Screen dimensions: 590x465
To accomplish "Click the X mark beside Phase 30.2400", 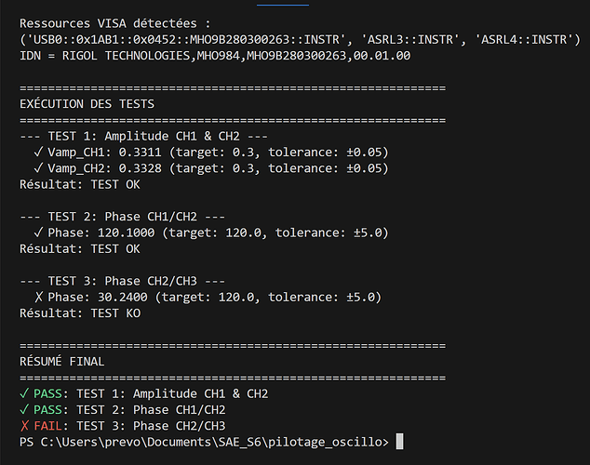I will (37, 297).
